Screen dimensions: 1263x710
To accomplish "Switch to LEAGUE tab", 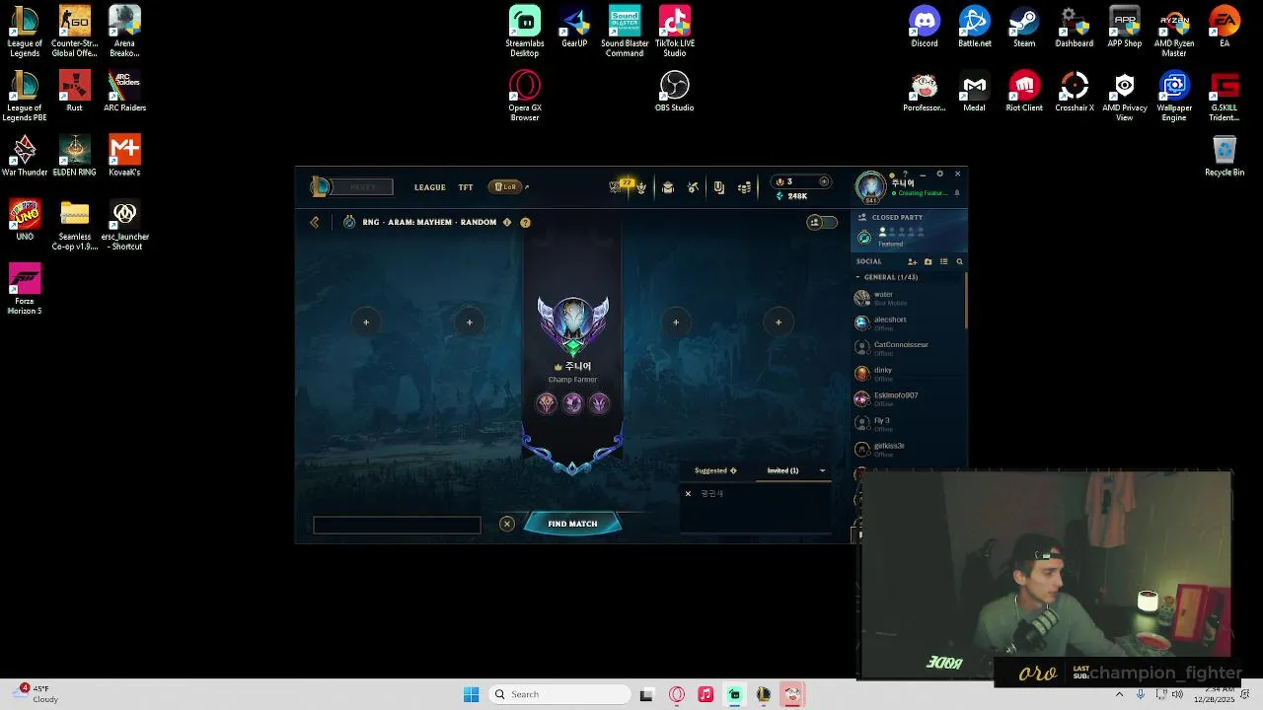I will tap(430, 187).
